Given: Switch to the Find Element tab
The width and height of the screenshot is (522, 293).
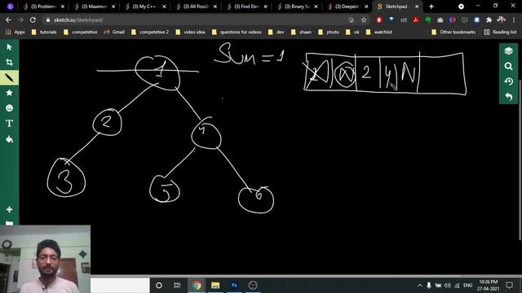Looking at the screenshot, I should coord(246,7).
